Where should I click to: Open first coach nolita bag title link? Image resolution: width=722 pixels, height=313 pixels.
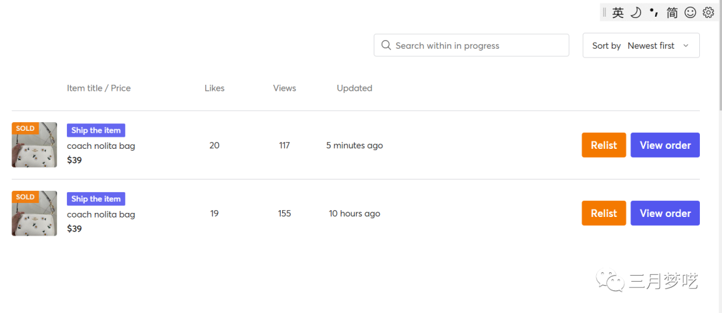pos(101,146)
